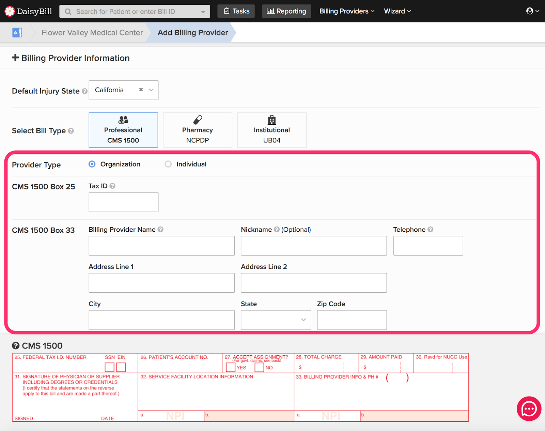Focus the patient or Bill ID search box
This screenshot has height=431, width=545.
pyautogui.click(x=135, y=12)
